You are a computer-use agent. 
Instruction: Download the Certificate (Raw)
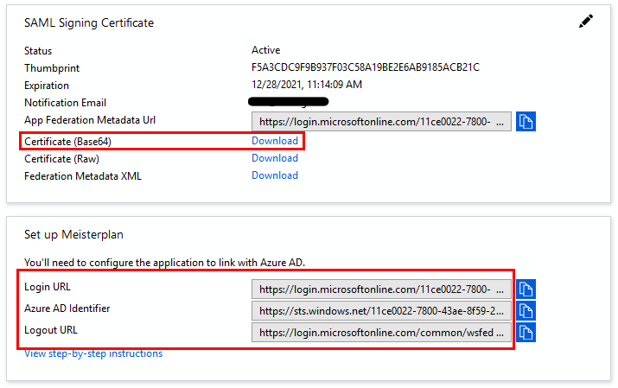(x=275, y=158)
